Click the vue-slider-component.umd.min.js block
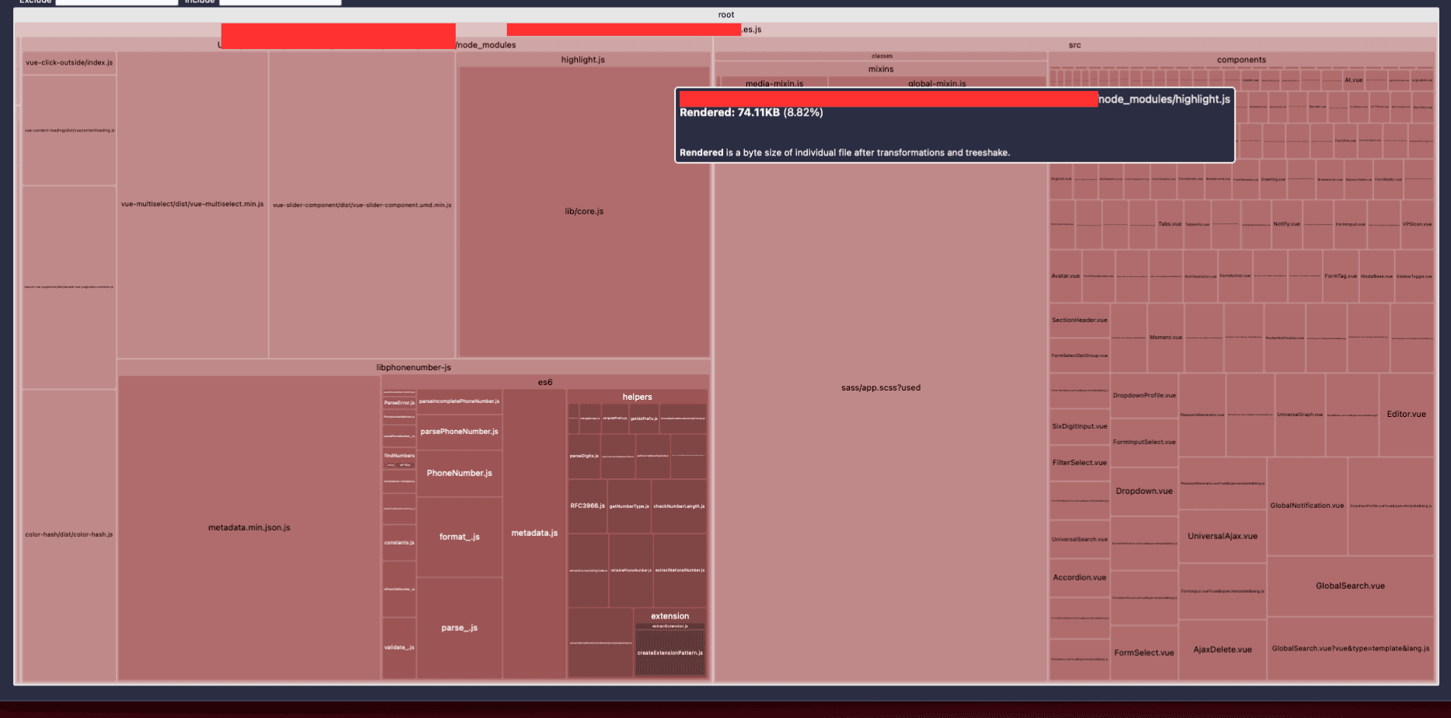Image resolution: width=1451 pixels, height=718 pixels. pos(362,205)
